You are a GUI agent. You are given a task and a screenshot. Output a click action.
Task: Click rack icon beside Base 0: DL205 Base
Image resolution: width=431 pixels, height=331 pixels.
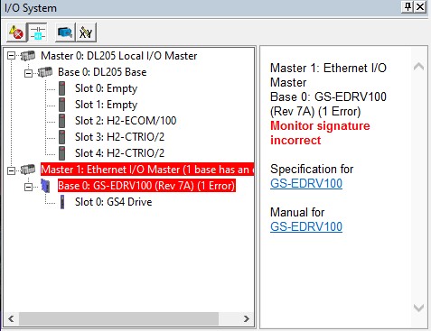coord(45,72)
